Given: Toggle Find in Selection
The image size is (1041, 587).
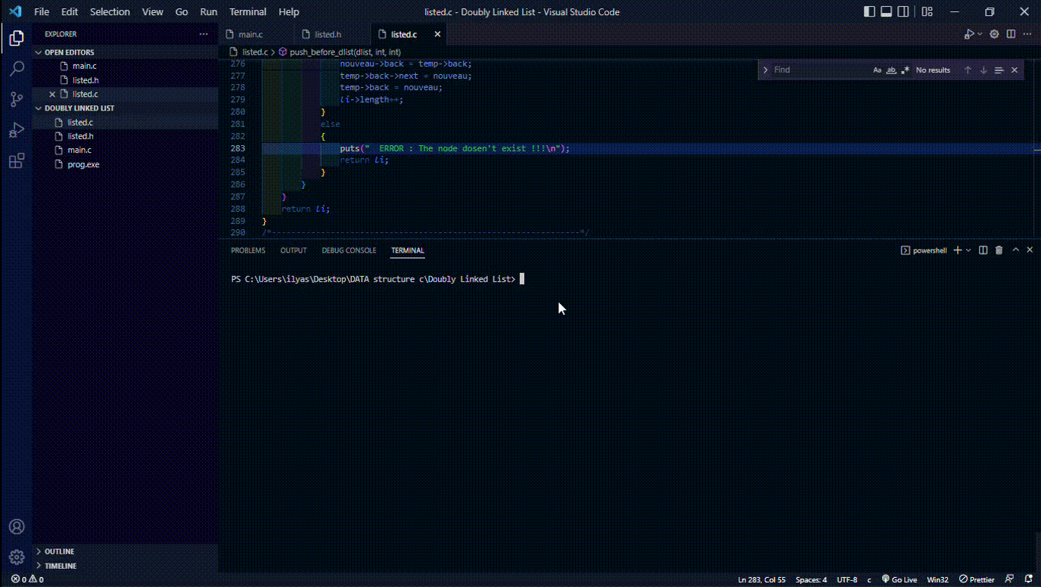Looking at the screenshot, I should 999,70.
